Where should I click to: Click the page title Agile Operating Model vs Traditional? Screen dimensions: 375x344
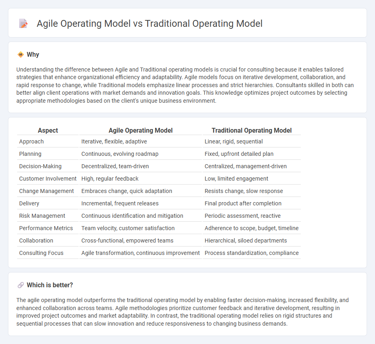(x=150, y=24)
